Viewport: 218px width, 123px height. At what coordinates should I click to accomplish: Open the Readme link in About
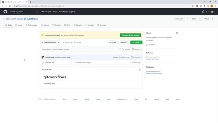[x=151, y=45]
